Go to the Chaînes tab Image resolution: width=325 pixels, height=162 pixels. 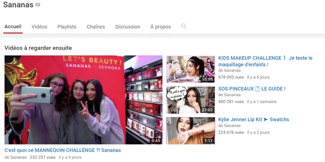(x=96, y=27)
